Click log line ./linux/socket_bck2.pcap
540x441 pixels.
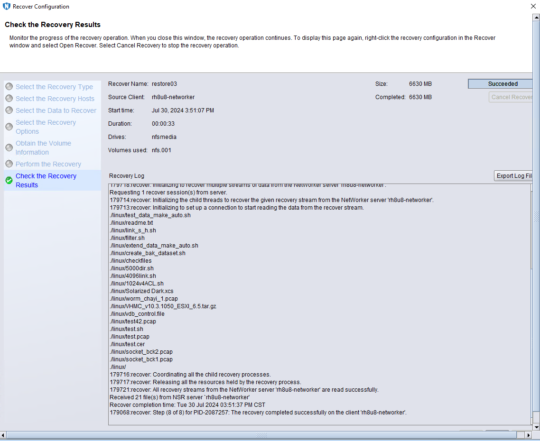pyautogui.click(x=141, y=351)
